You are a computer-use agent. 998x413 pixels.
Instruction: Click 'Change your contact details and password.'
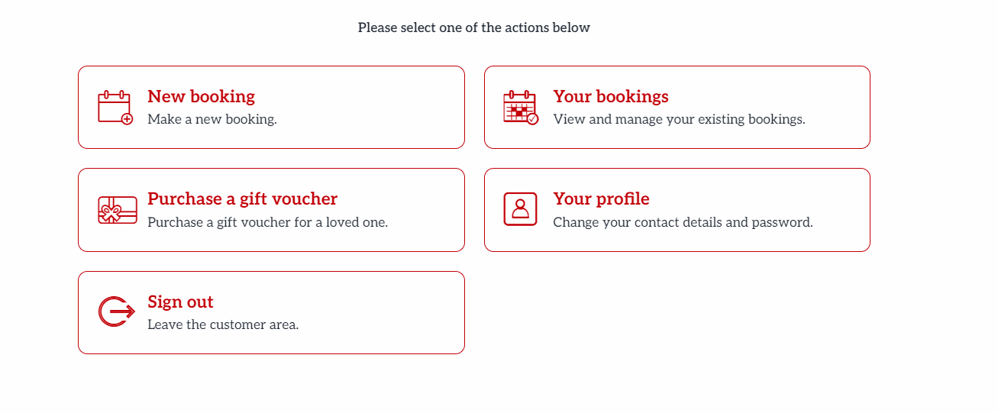click(x=683, y=222)
